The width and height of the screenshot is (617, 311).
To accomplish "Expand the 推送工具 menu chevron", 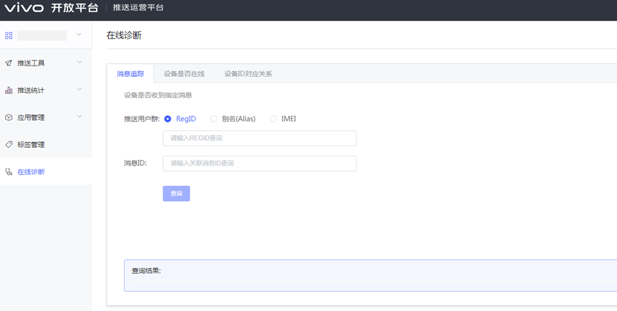I will pos(79,62).
